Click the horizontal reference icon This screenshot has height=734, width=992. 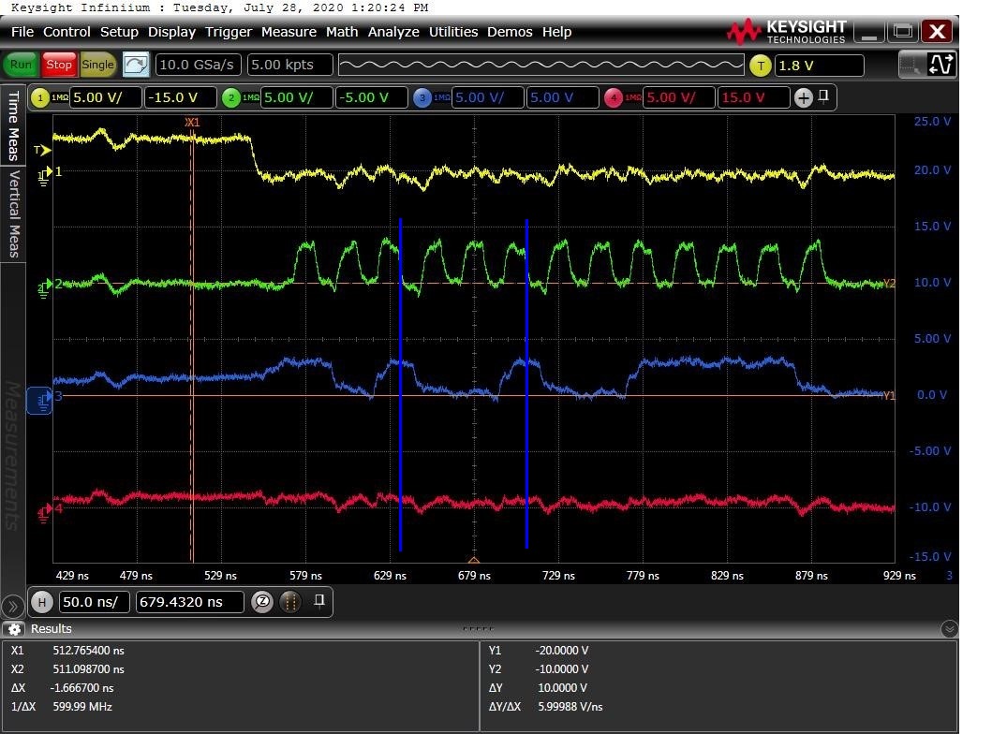pos(290,602)
